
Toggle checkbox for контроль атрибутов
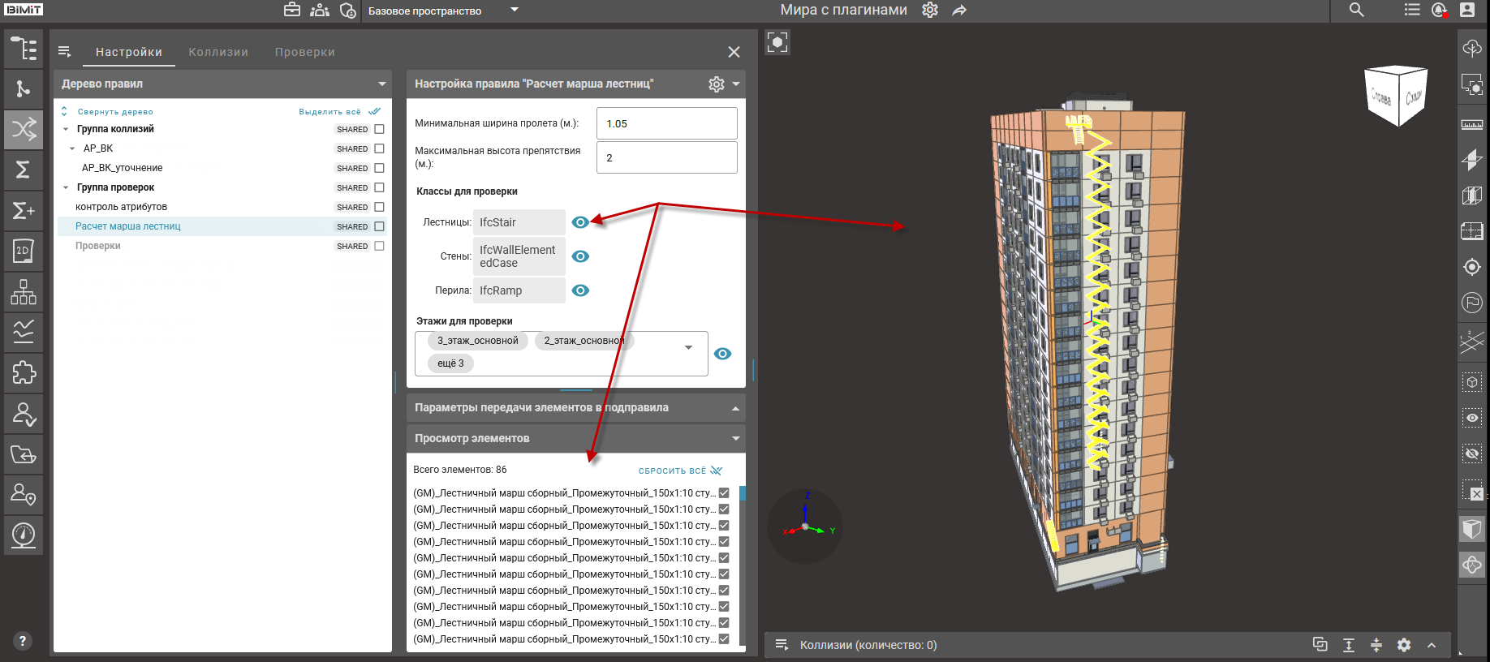coord(379,207)
